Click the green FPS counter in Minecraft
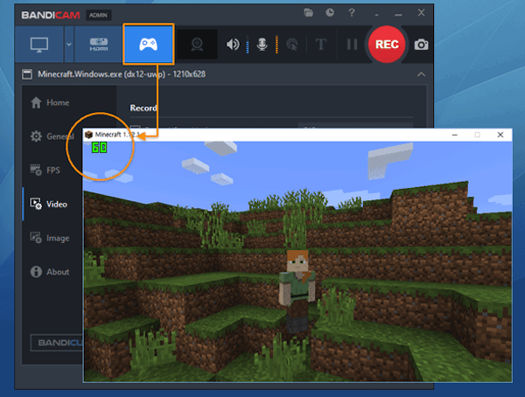The image size is (525, 397). (x=100, y=147)
